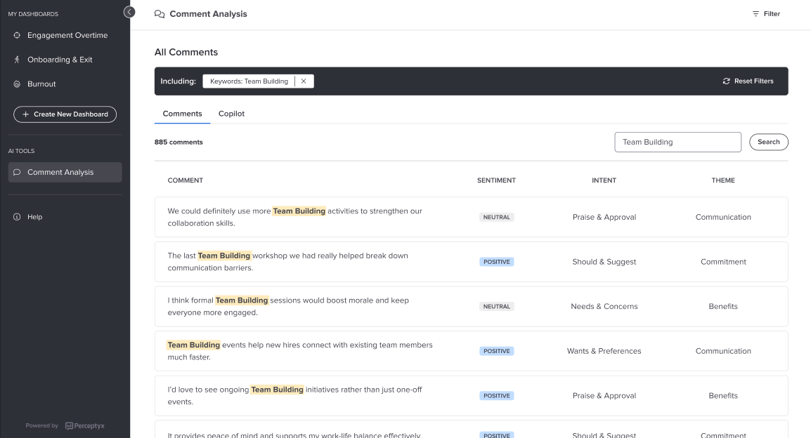This screenshot has height=438, width=811.
Task: Click the refresh icon in Reset Filters
Action: 726,81
